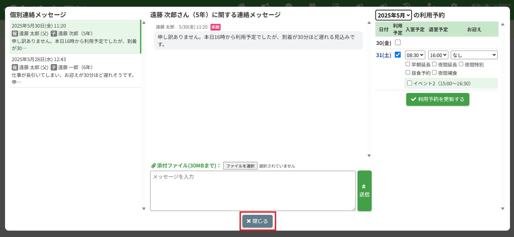Click the メッセージを入力 text area
The image size is (514, 237).
click(x=252, y=191)
